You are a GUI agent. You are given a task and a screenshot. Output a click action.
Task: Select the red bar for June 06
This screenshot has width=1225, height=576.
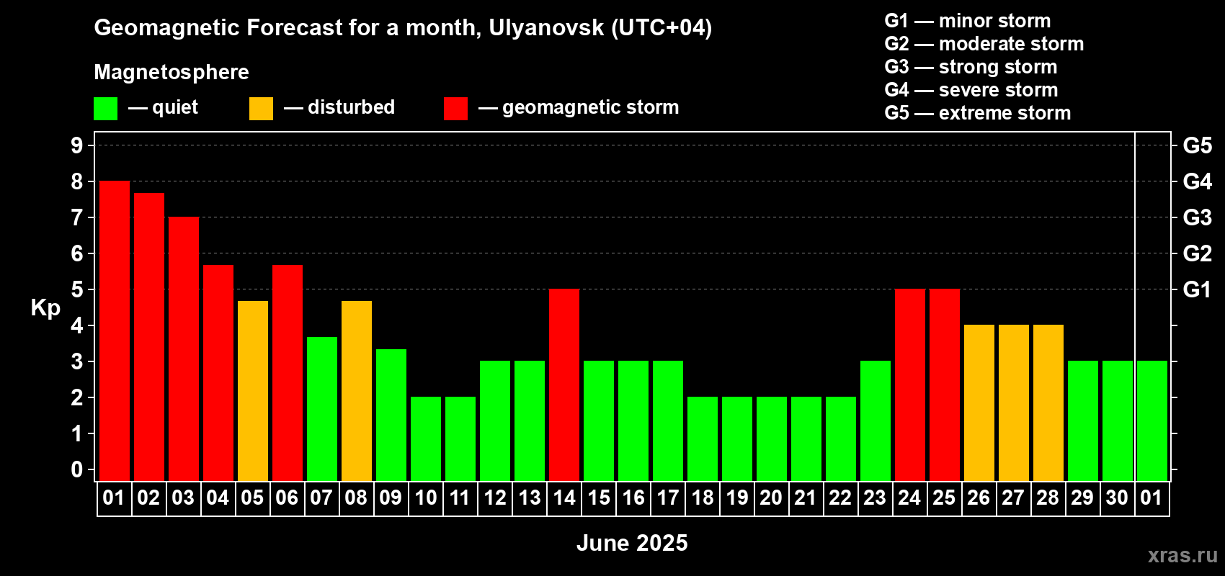pos(288,373)
